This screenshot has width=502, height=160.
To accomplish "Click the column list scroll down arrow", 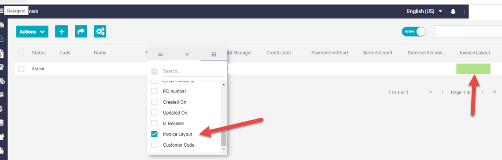I will click(x=223, y=149).
